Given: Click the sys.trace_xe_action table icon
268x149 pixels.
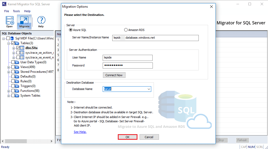Looking at the screenshot, I should (22, 53).
